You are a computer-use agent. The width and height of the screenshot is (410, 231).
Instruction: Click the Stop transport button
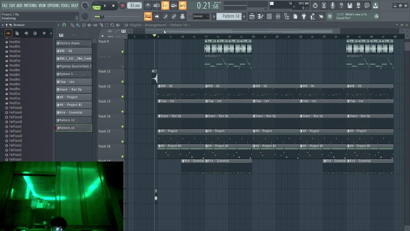click(113, 5)
